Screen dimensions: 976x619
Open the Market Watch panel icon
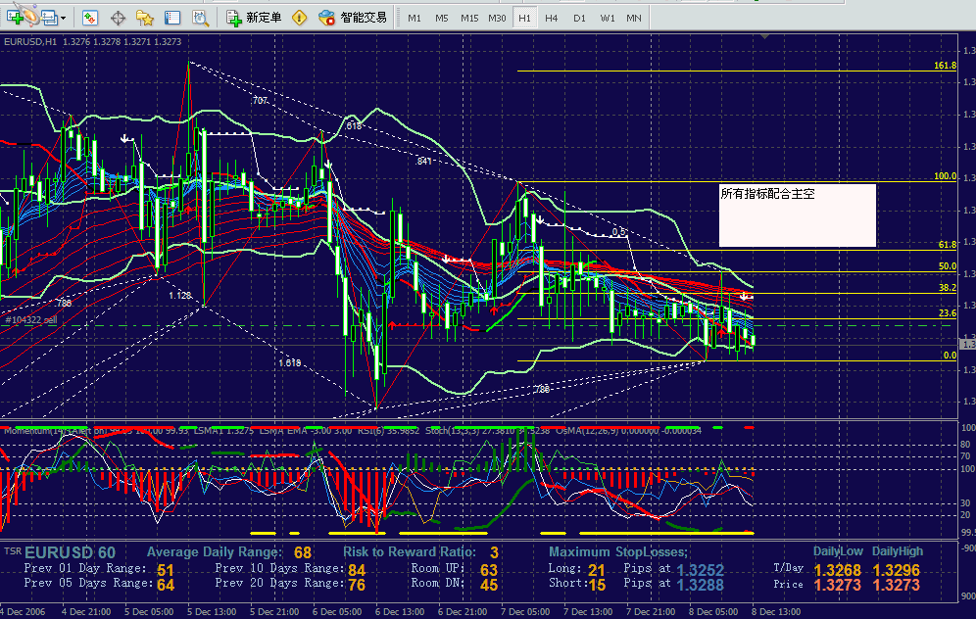tap(89, 18)
